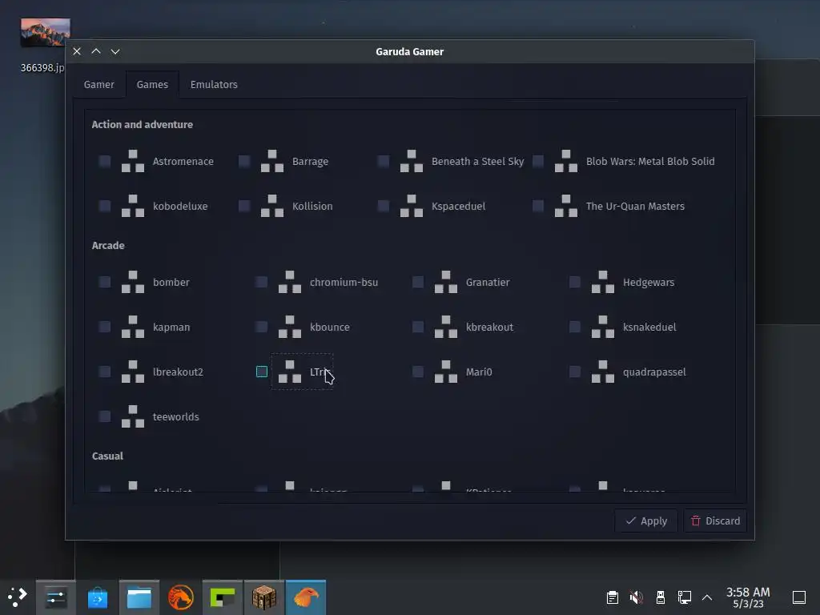Tick the quadrapassel checkbox
The width and height of the screenshot is (820, 615).
[575, 372]
